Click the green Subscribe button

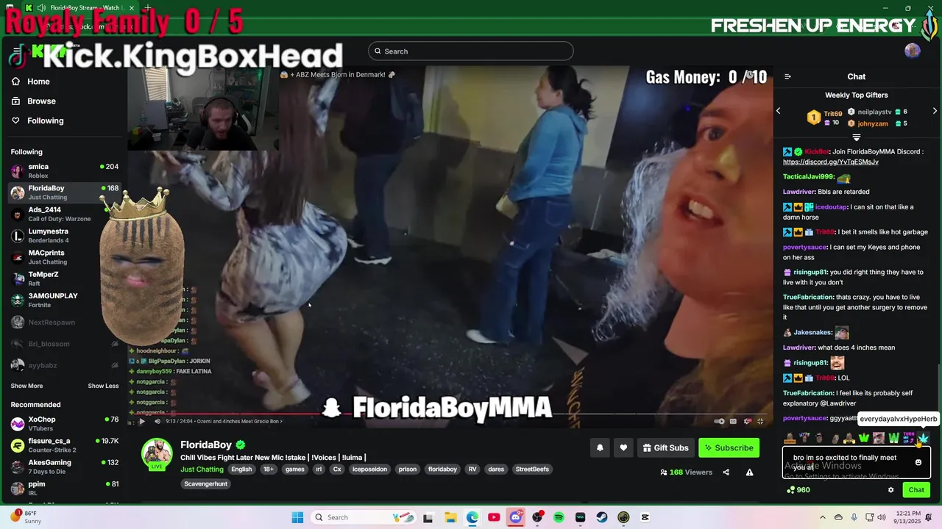[x=729, y=447]
